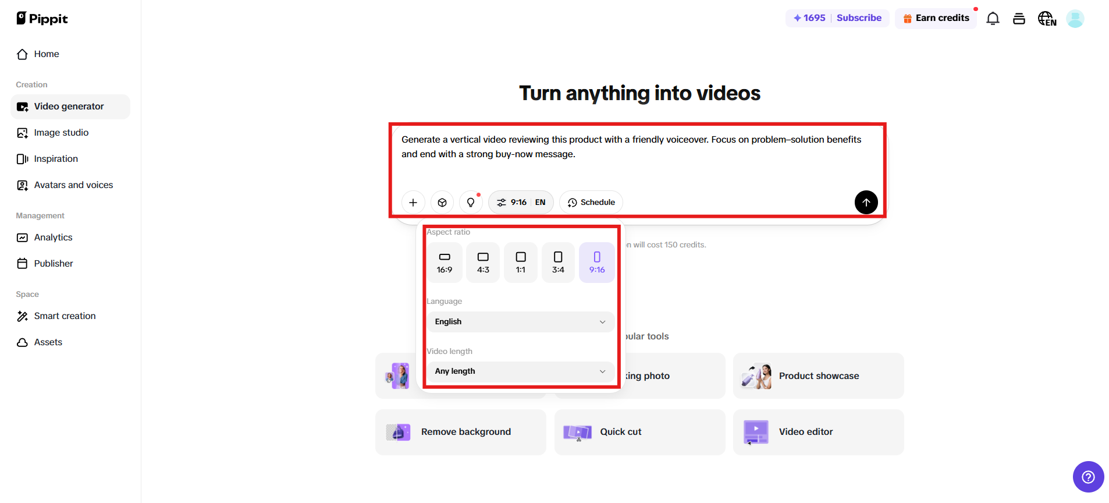The height and width of the screenshot is (503, 1109).
Task: Click the Earn credits button
Action: tap(936, 19)
